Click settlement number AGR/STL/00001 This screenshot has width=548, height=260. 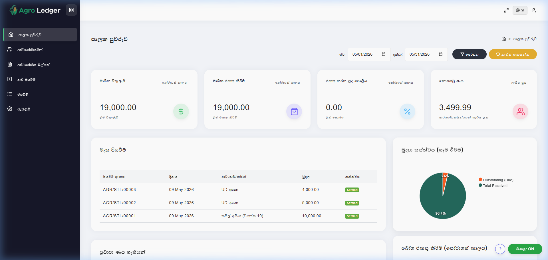[119, 216]
